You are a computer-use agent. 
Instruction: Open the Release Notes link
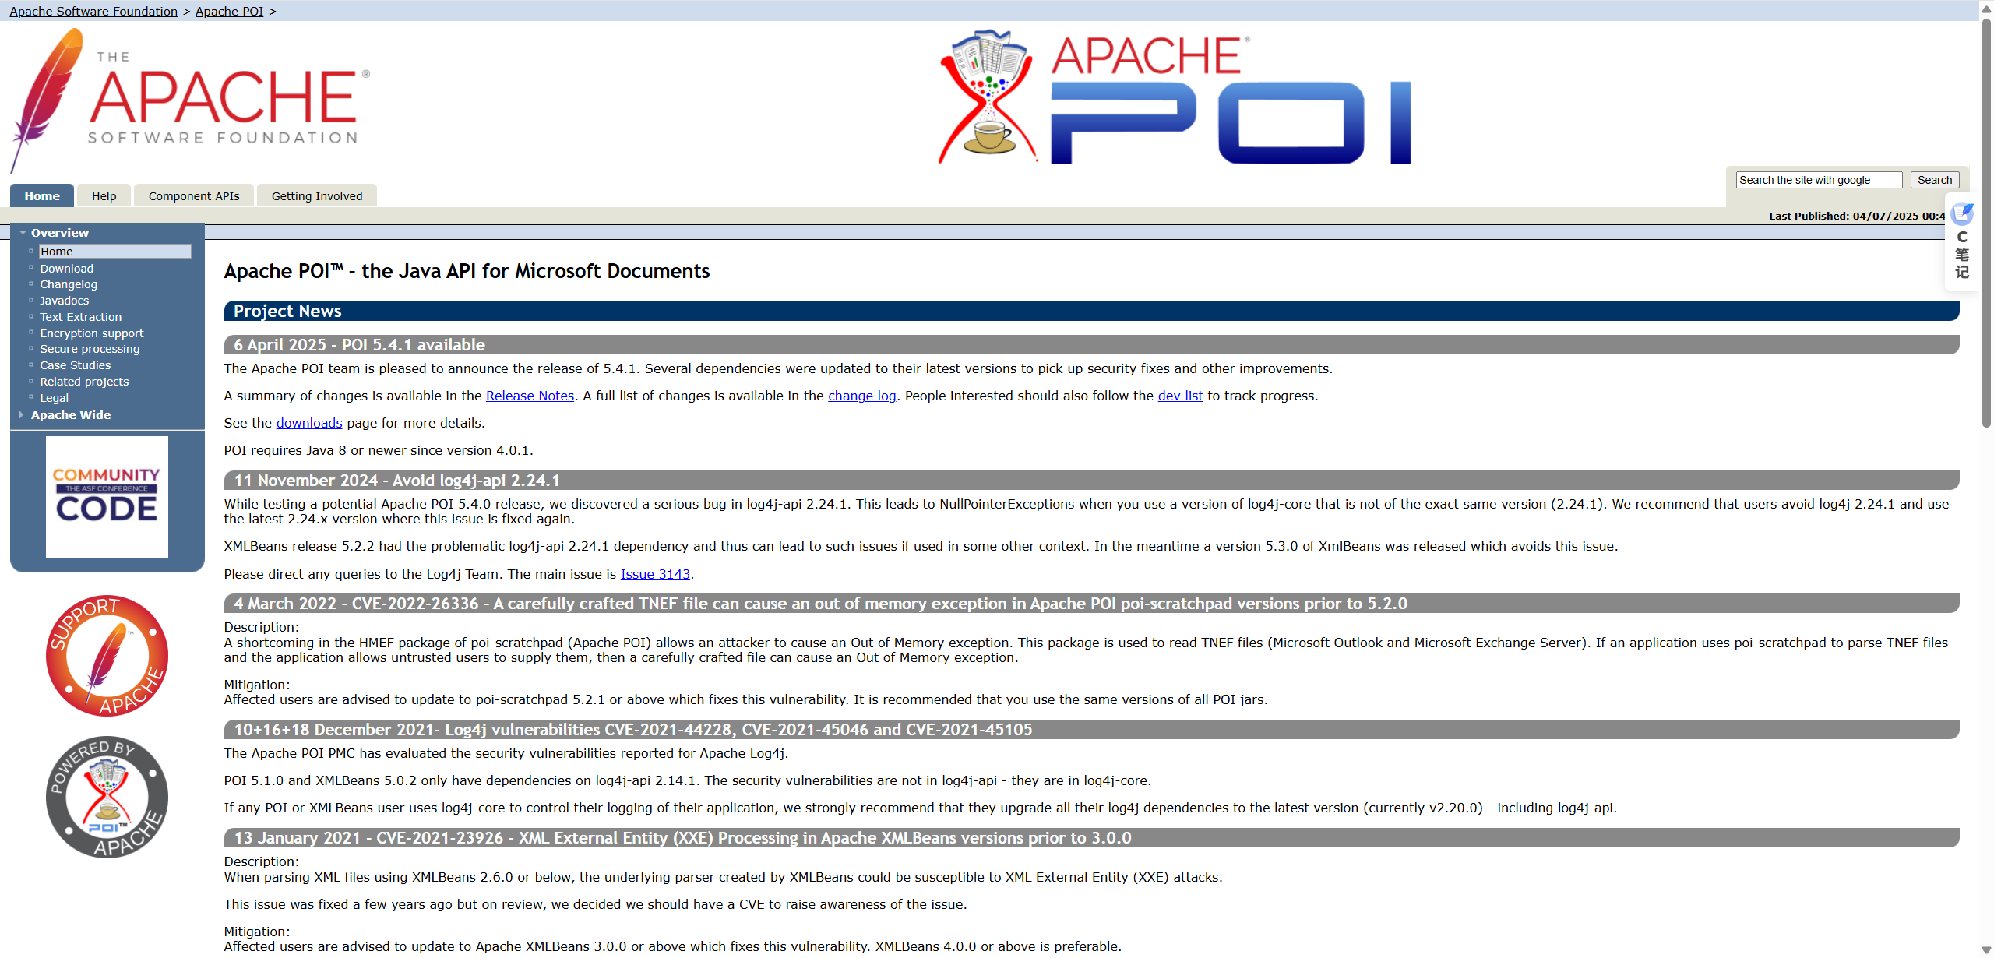pyautogui.click(x=530, y=396)
